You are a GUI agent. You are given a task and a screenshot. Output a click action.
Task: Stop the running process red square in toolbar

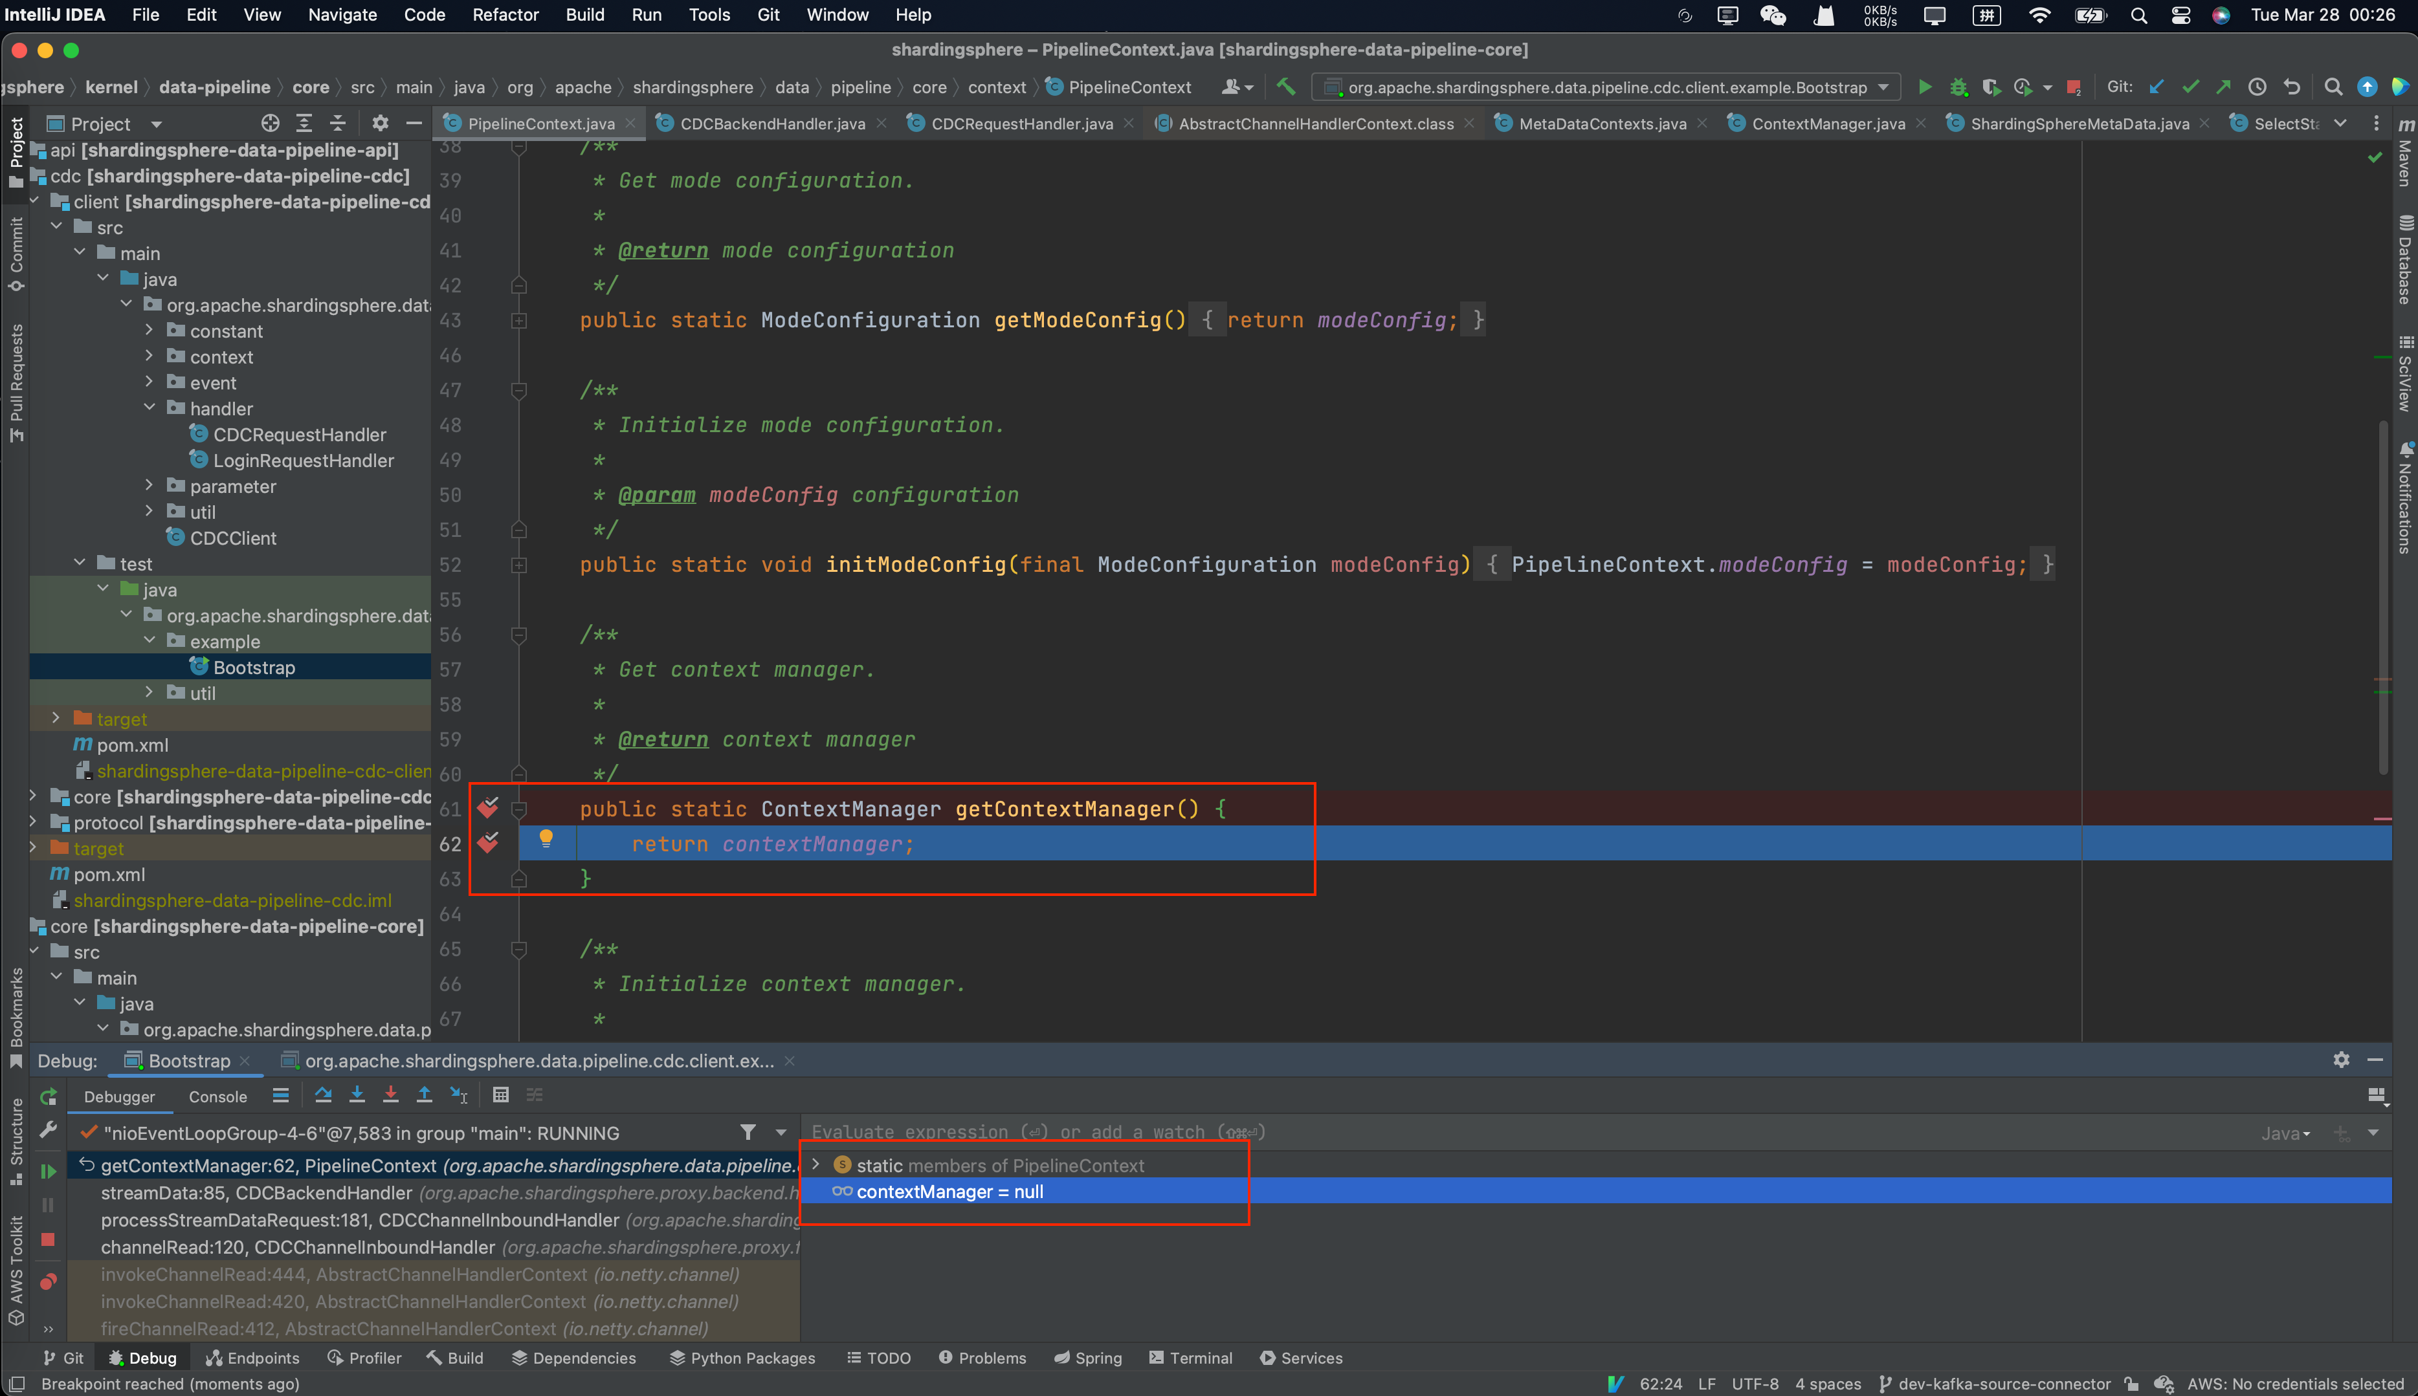2072,87
